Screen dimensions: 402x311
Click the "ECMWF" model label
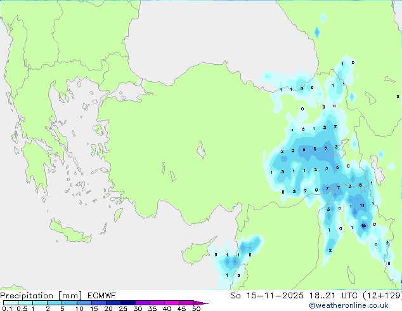(x=102, y=296)
